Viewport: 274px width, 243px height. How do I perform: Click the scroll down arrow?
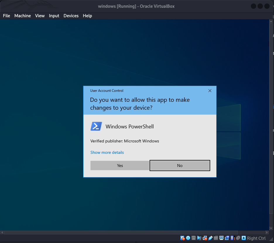pyautogui.click(x=271, y=228)
